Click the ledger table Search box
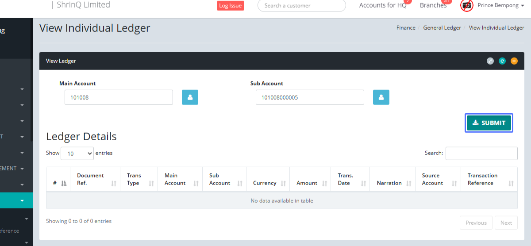 (x=481, y=153)
